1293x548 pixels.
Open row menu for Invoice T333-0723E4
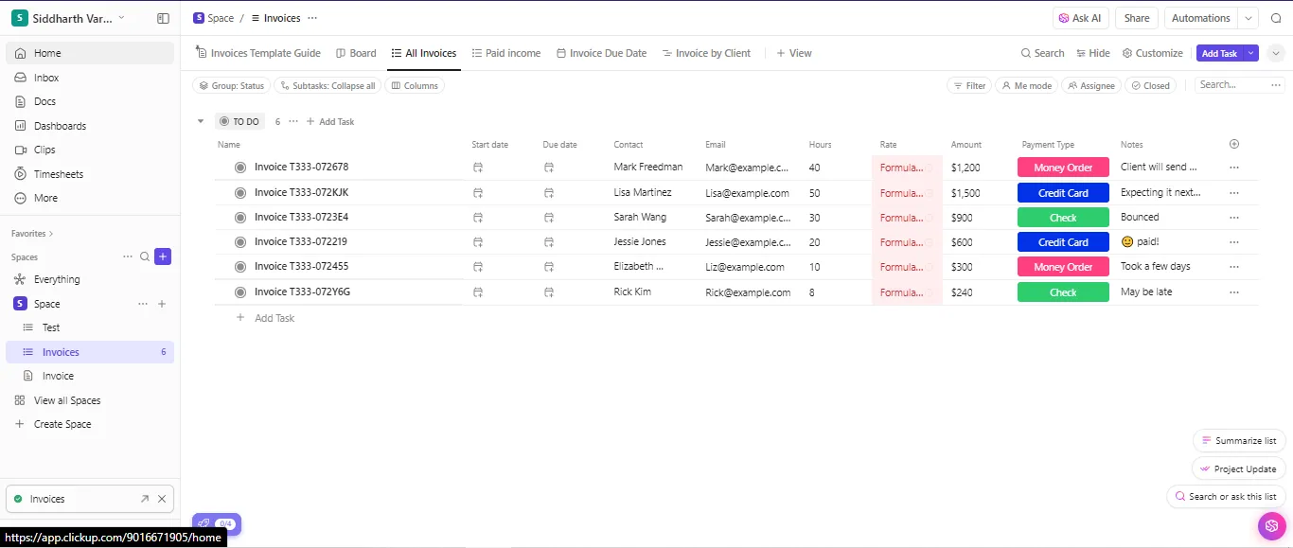[x=1233, y=217]
